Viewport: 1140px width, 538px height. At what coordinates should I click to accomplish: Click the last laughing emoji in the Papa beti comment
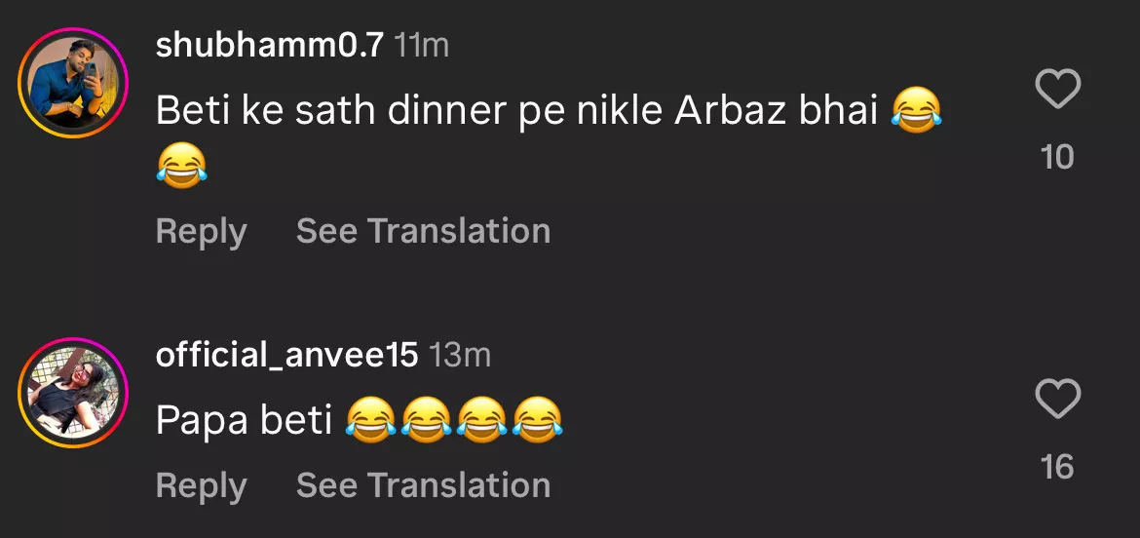[x=538, y=421]
